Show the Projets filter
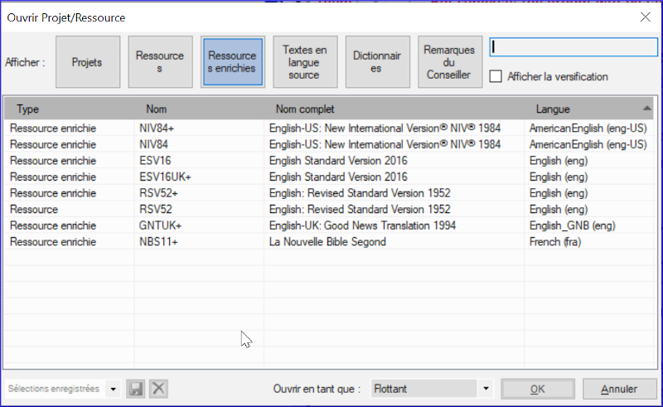The height and width of the screenshot is (407, 663). pos(88,62)
